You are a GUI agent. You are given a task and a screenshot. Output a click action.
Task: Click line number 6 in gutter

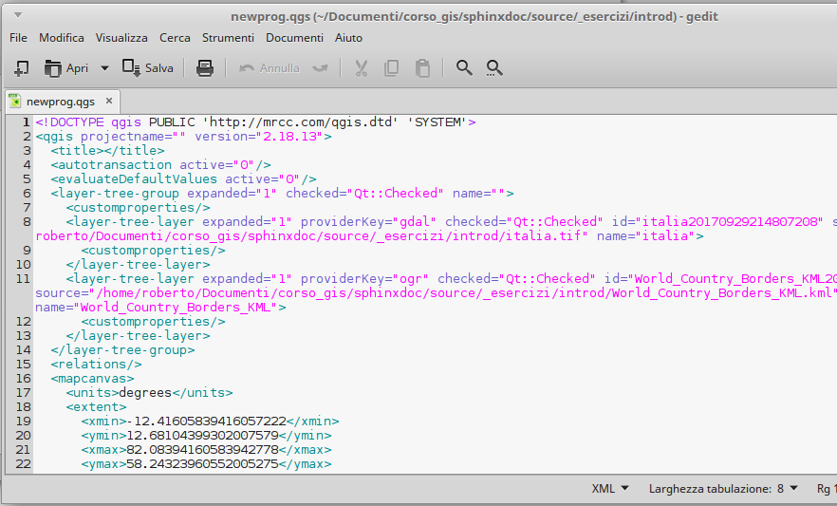point(27,194)
